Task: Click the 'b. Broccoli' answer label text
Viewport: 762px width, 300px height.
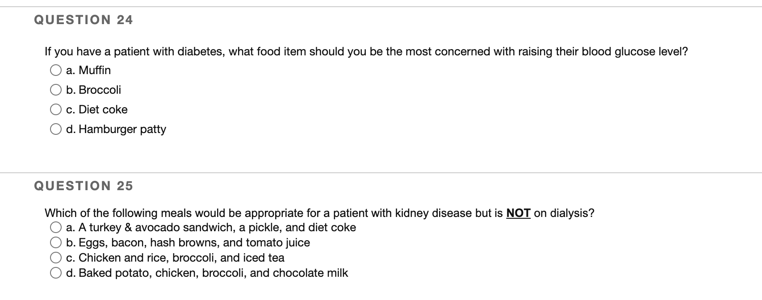Action: (93, 90)
